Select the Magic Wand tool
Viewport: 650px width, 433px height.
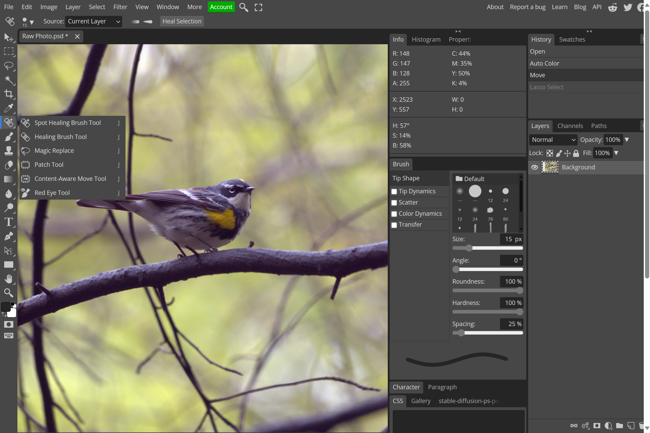tap(9, 80)
